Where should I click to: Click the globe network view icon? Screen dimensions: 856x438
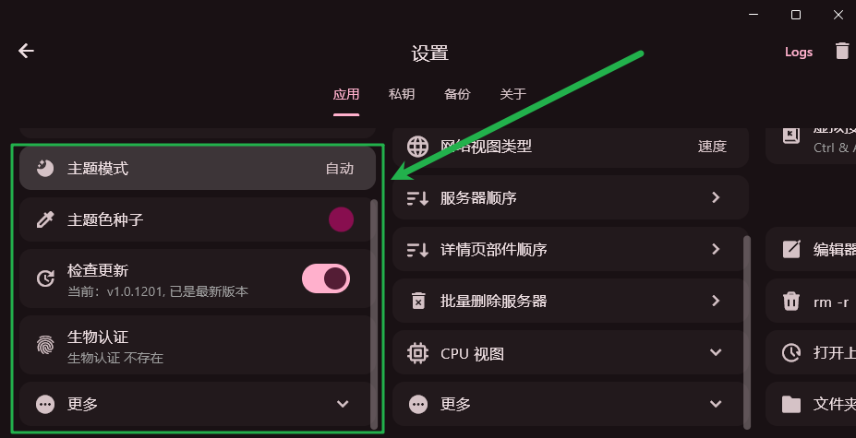418,147
